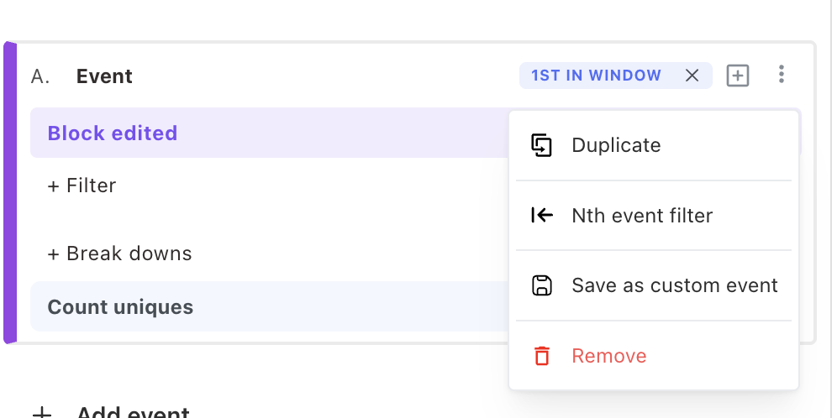Click the red trash can icon
Screen dimensions: 837x418
(x=542, y=356)
